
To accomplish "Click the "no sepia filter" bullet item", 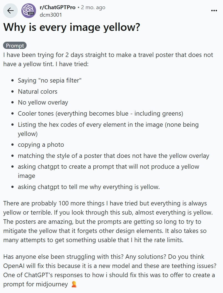I will 50,81.
